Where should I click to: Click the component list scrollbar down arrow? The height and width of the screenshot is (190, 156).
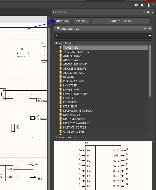150,133
